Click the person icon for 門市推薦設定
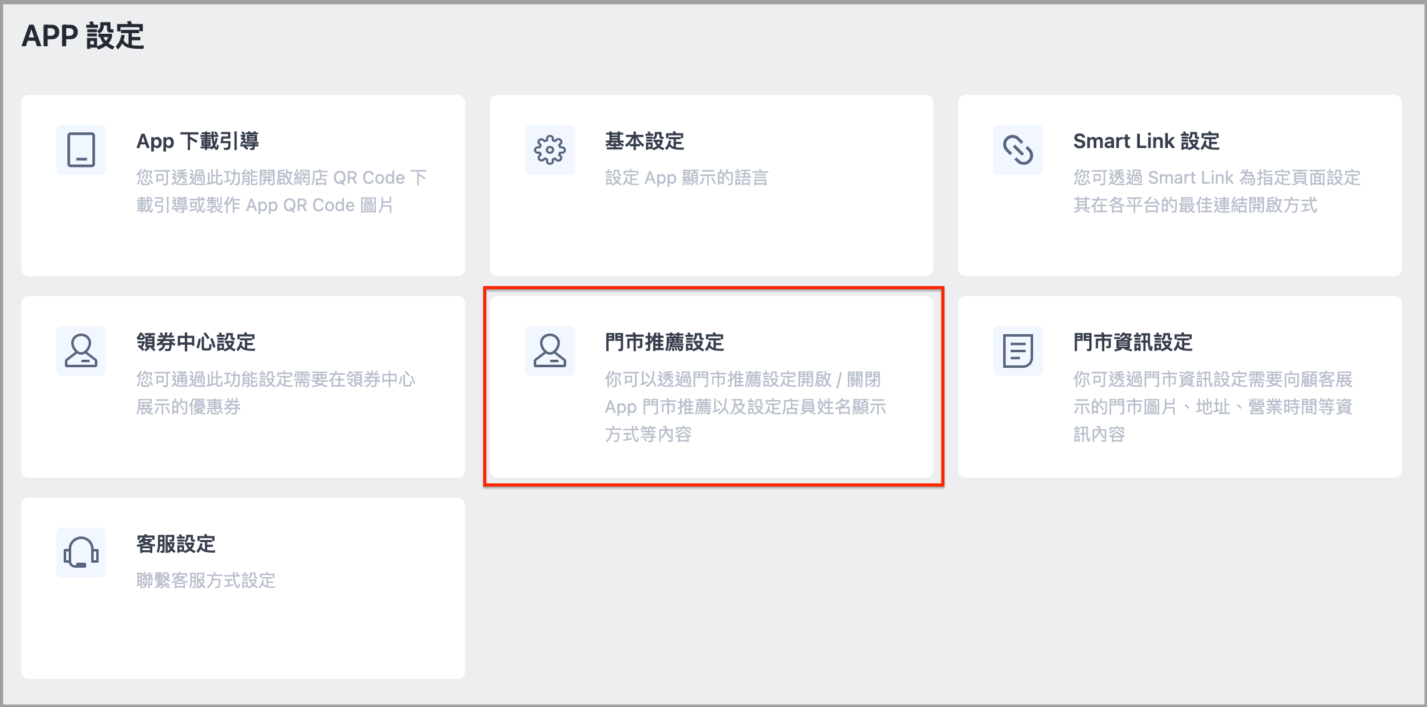Image resolution: width=1427 pixels, height=707 pixels. [x=549, y=351]
